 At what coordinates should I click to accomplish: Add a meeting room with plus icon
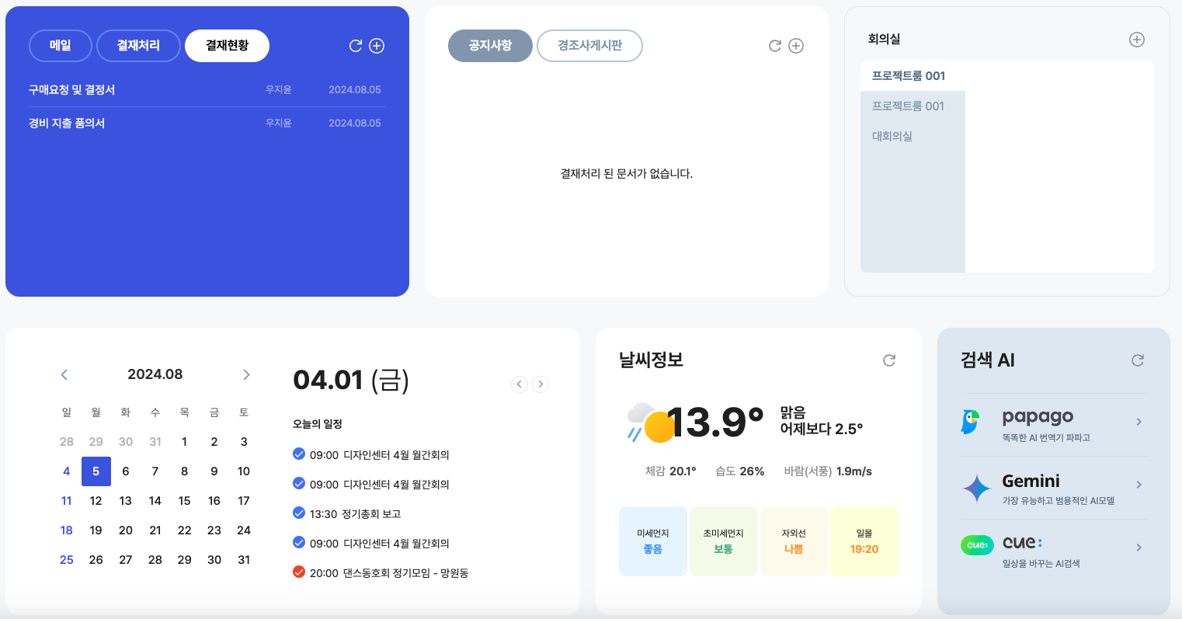click(x=1136, y=40)
